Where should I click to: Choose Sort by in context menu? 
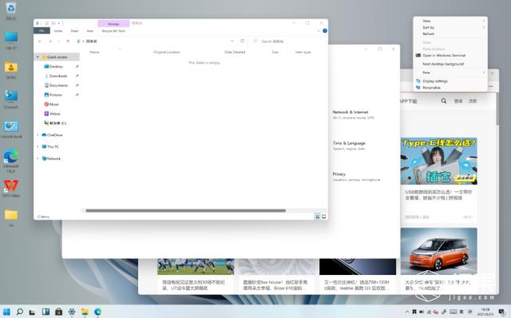(450, 27)
